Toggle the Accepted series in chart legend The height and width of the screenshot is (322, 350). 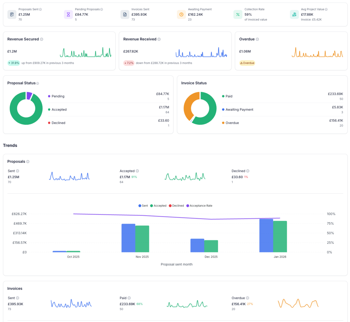158,206
